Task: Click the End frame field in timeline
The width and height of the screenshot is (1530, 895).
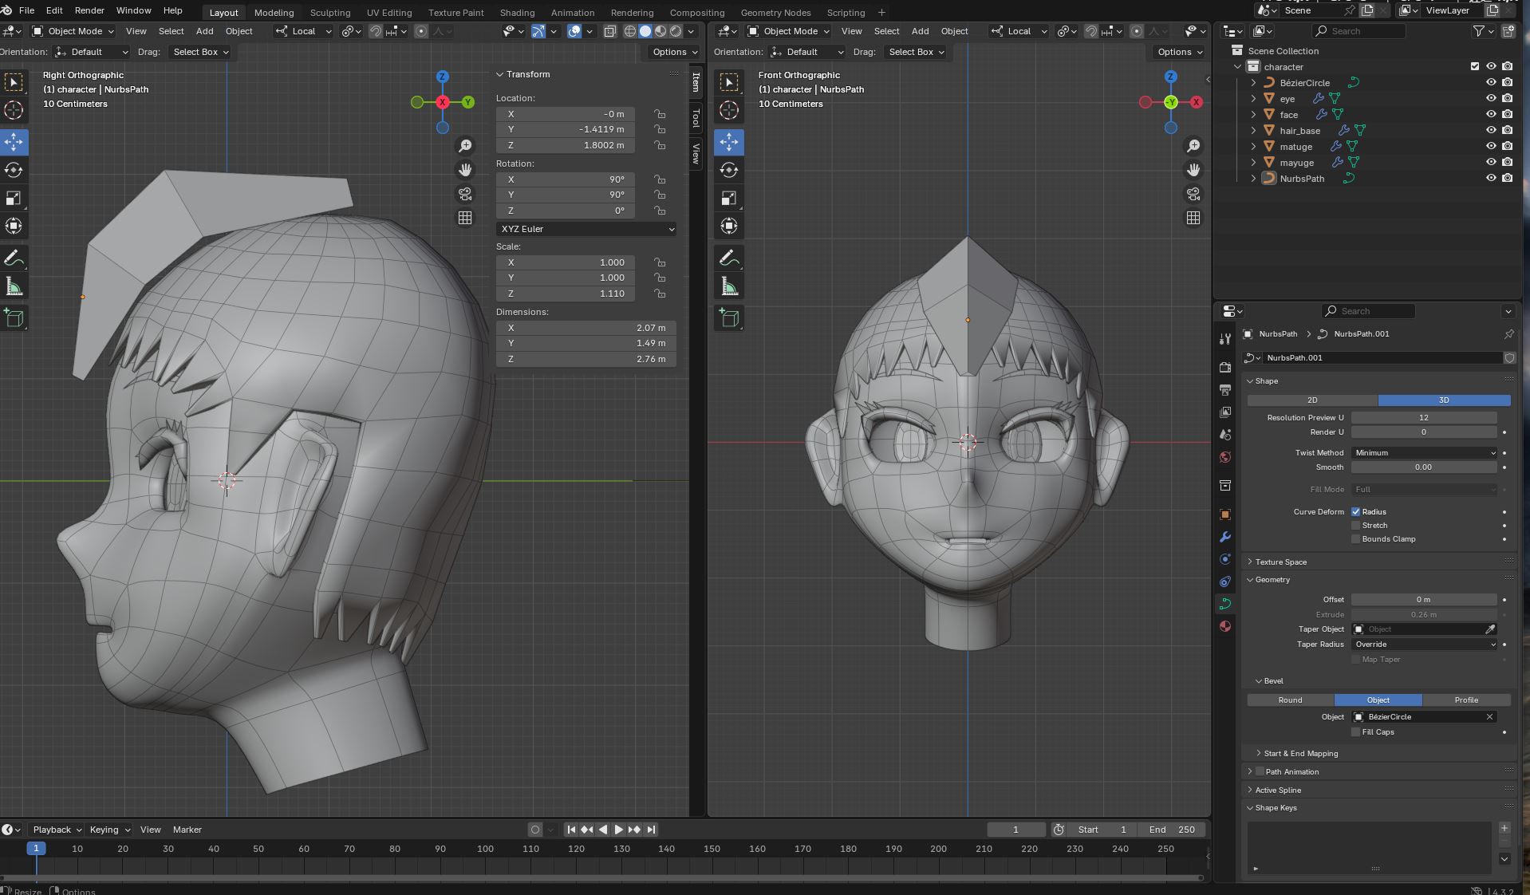Action: [1172, 830]
